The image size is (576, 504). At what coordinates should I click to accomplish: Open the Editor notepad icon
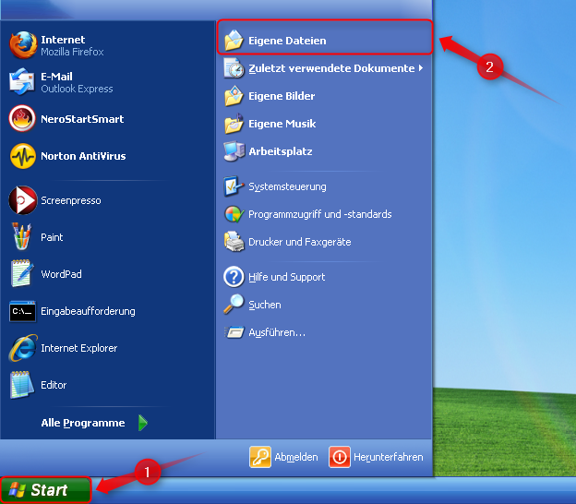(22, 385)
